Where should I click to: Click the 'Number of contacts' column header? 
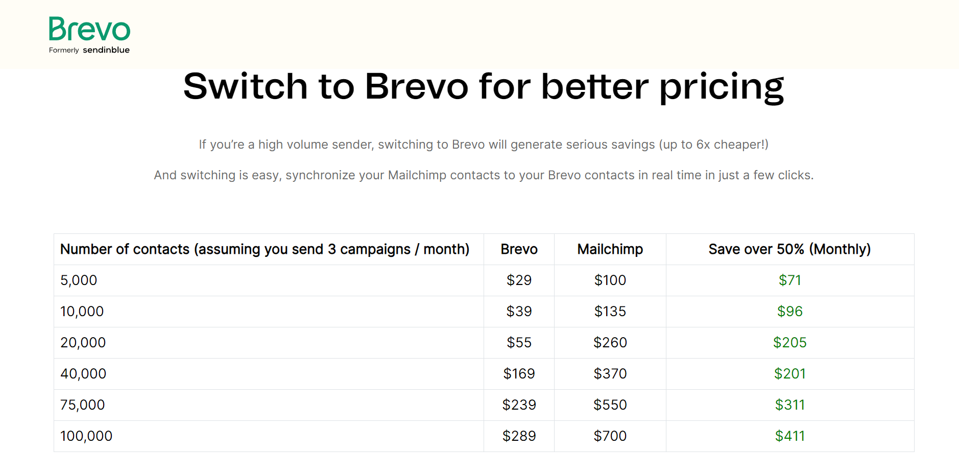tap(265, 249)
